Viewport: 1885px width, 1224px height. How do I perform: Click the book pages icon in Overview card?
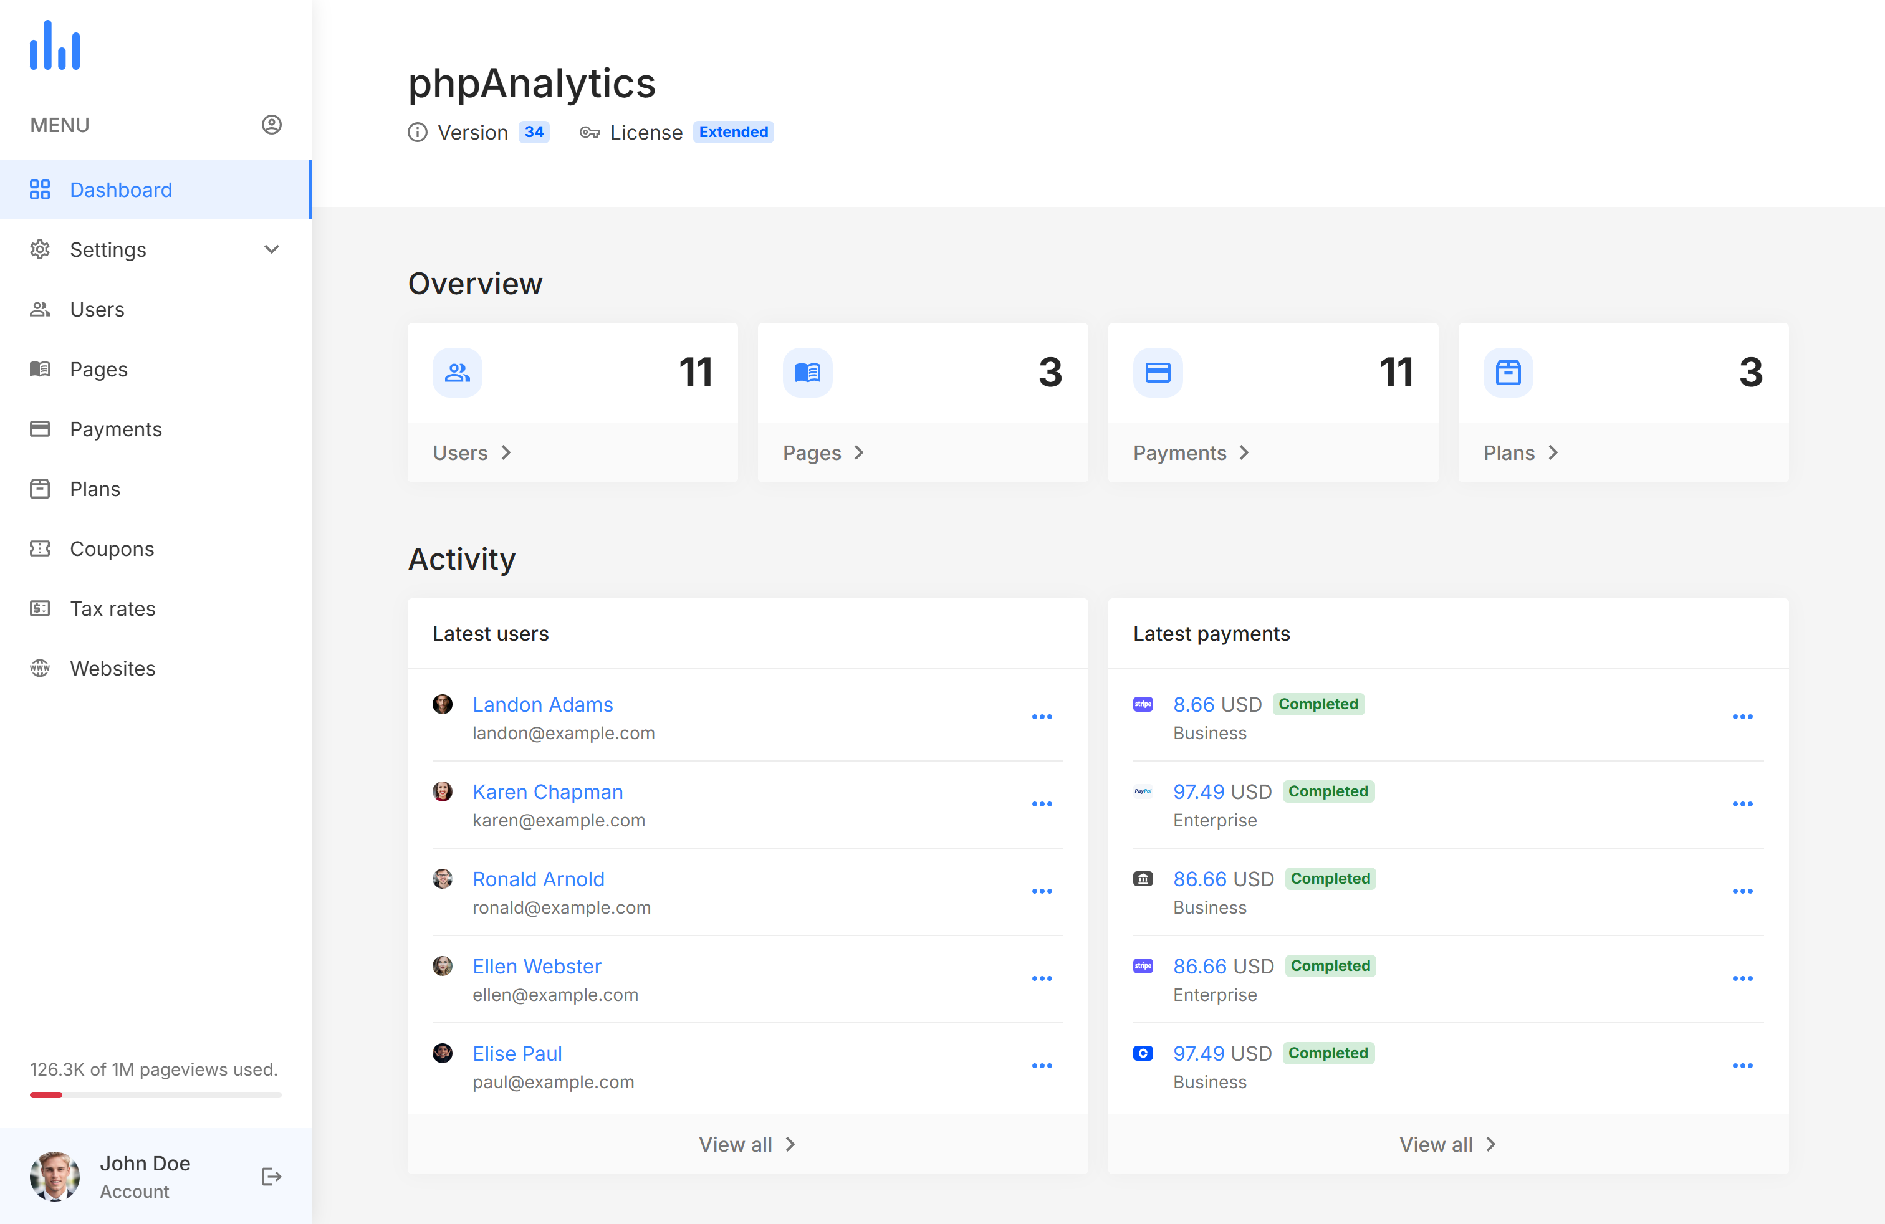click(807, 372)
